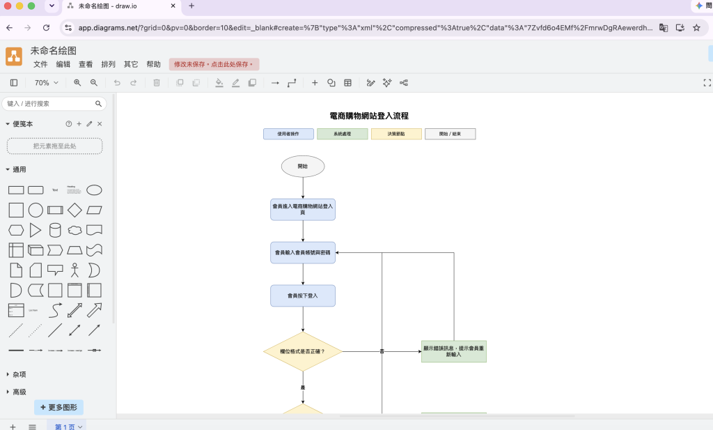This screenshot has width=713, height=430.
Task: Toggle the shadow icon in toolbar
Action: point(252,83)
